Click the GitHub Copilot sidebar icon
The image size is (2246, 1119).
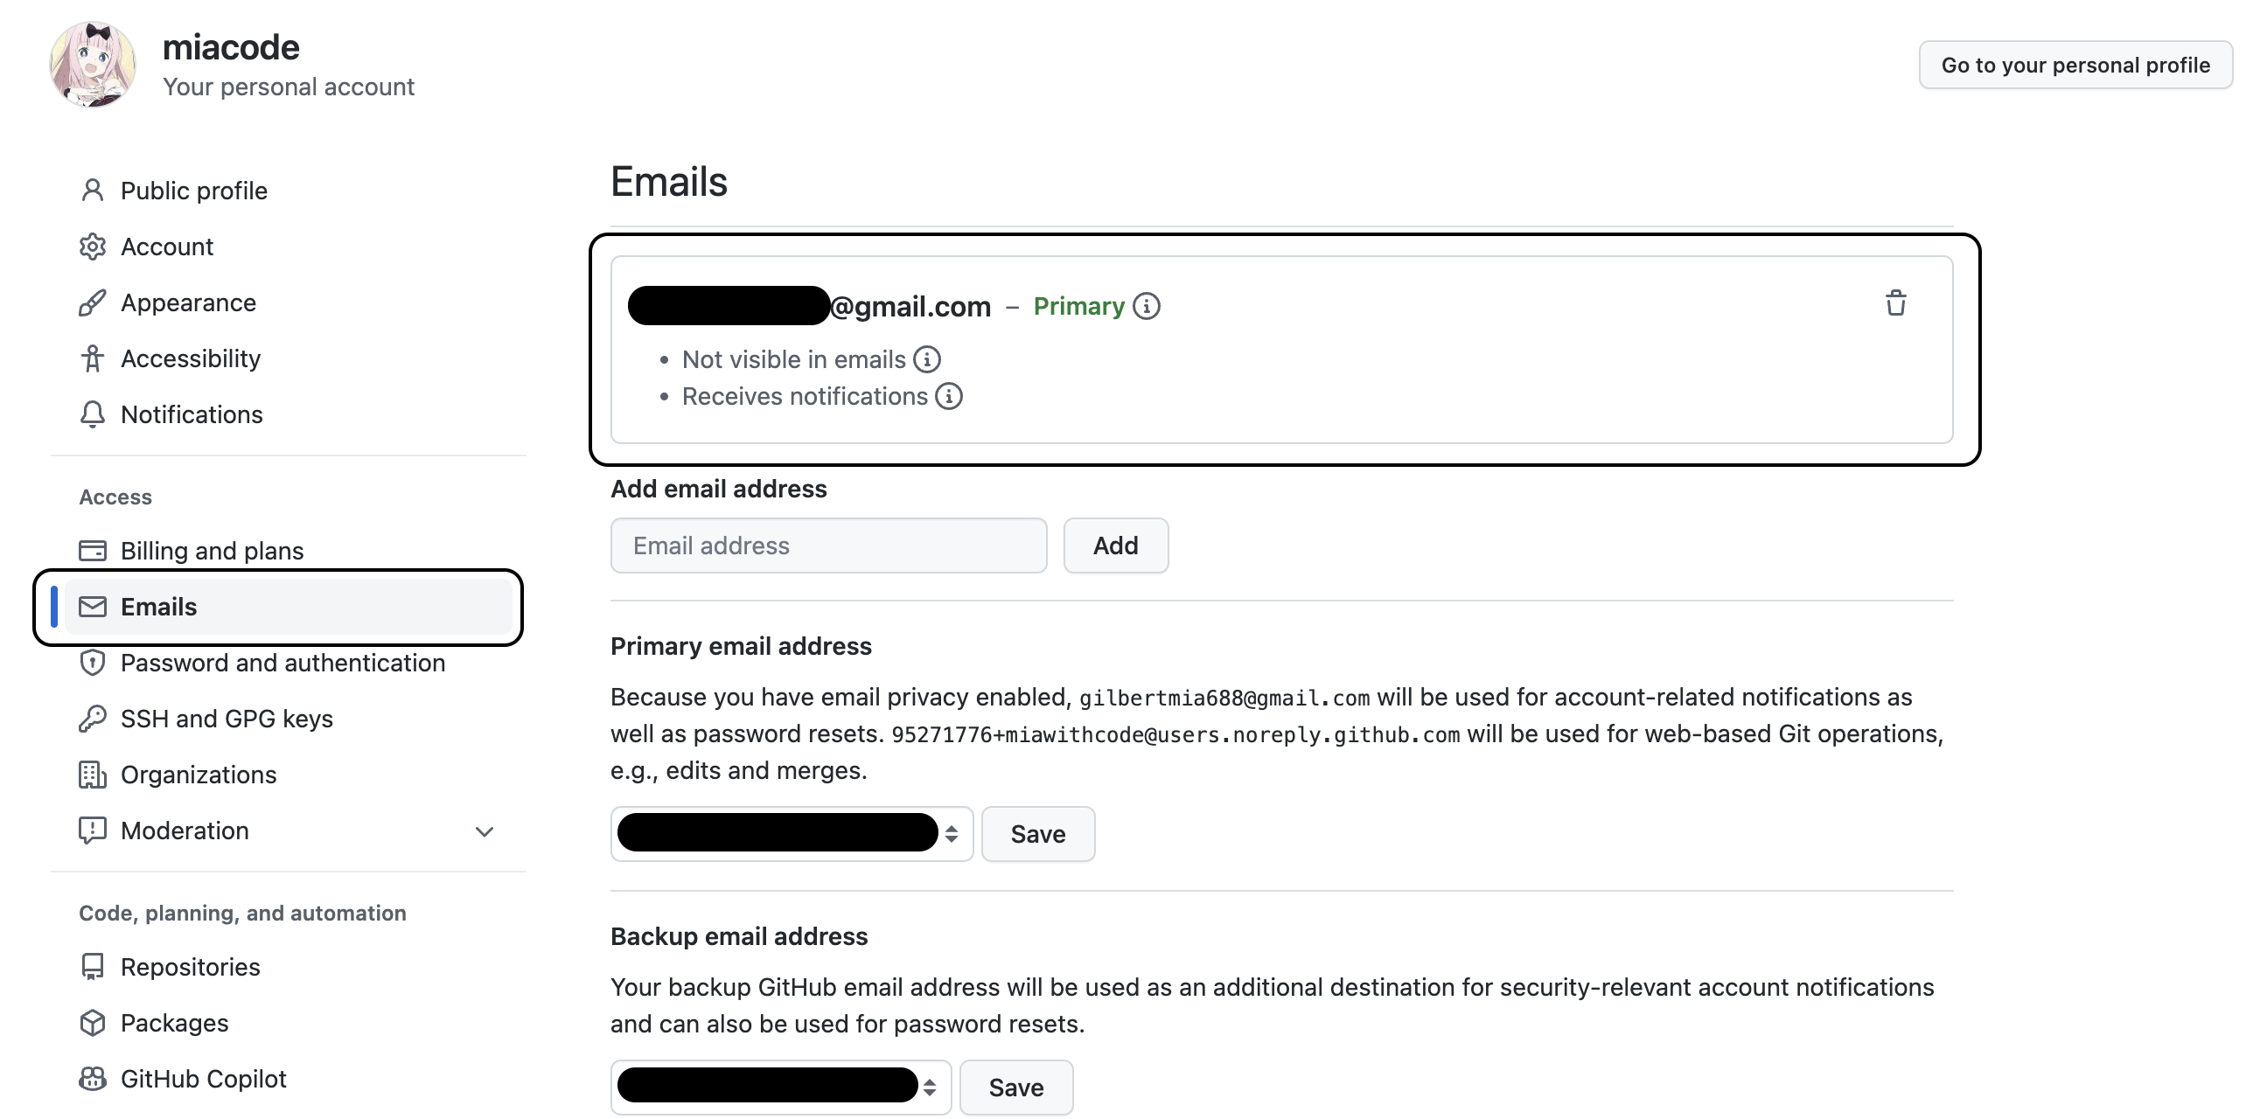click(92, 1079)
